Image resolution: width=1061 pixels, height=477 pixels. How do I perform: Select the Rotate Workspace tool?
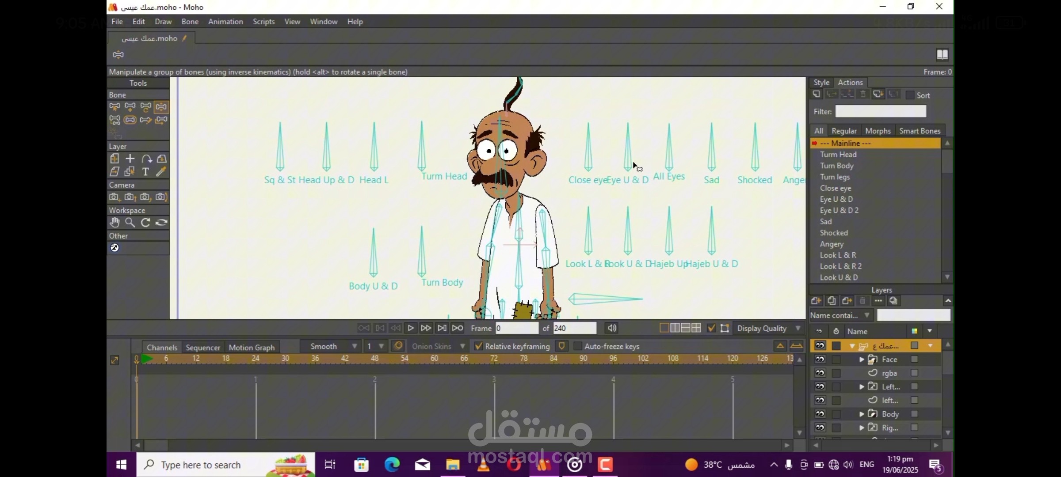point(145,223)
